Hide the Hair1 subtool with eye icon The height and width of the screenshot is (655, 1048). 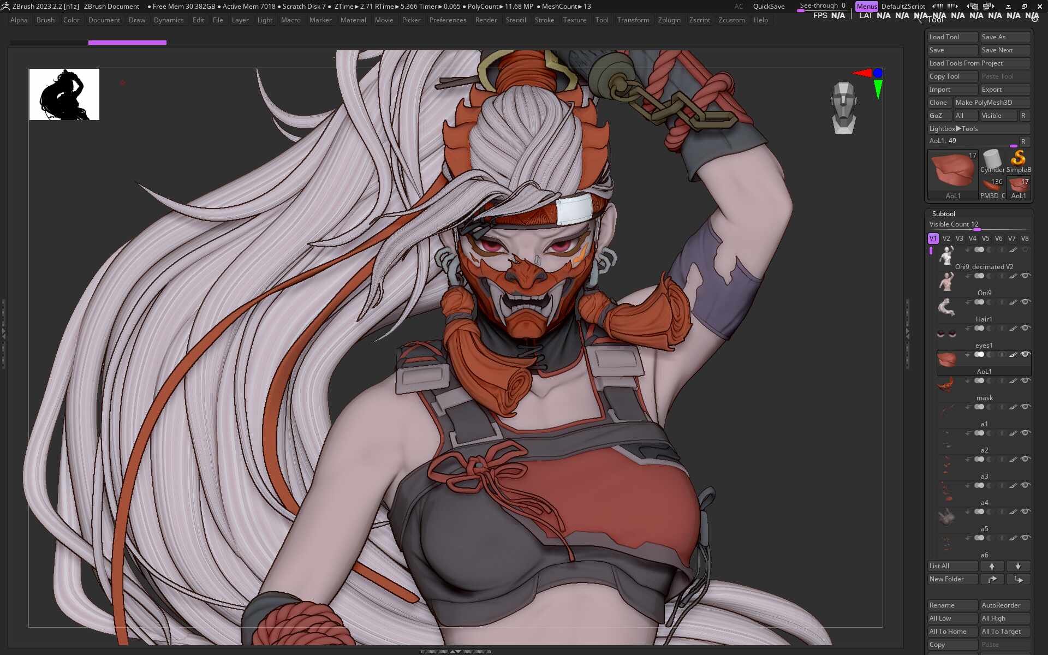pyautogui.click(x=1025, y=302)
